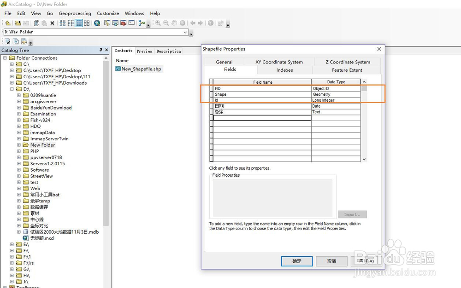Close the Shapefile Properties dialog
The image size is (461, 288).
pyautogui.click(x=379, y=49)
